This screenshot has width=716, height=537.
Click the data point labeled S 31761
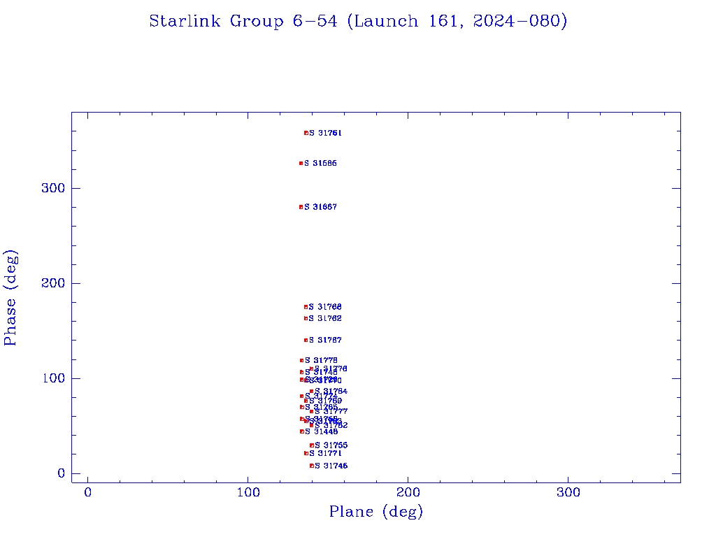(306, 133)
